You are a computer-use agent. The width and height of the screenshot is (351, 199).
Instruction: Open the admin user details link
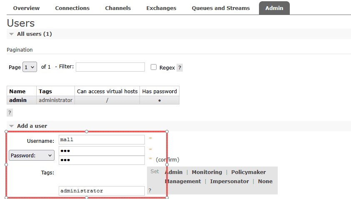18,100
